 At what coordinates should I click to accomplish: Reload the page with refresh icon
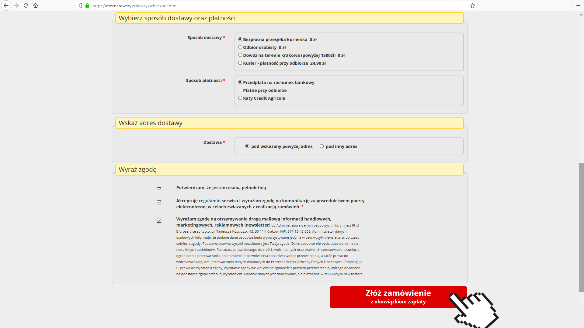26,5
